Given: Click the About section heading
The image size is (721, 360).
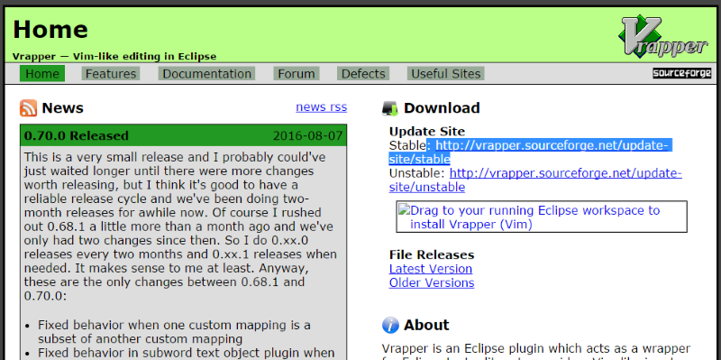Looking at the screenshot, I should [x=426, y=325].
